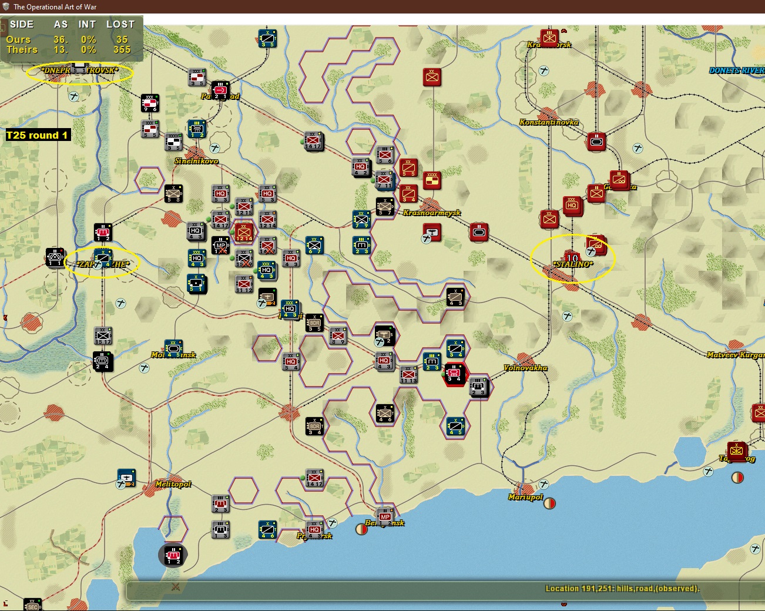The width and height of the screenshot is (765, 611).
Task: Click the gray 1 3 artillery counter
Action: (220, 529)
